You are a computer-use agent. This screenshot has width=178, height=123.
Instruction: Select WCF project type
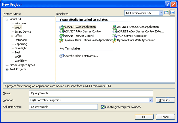coord(18,57)
